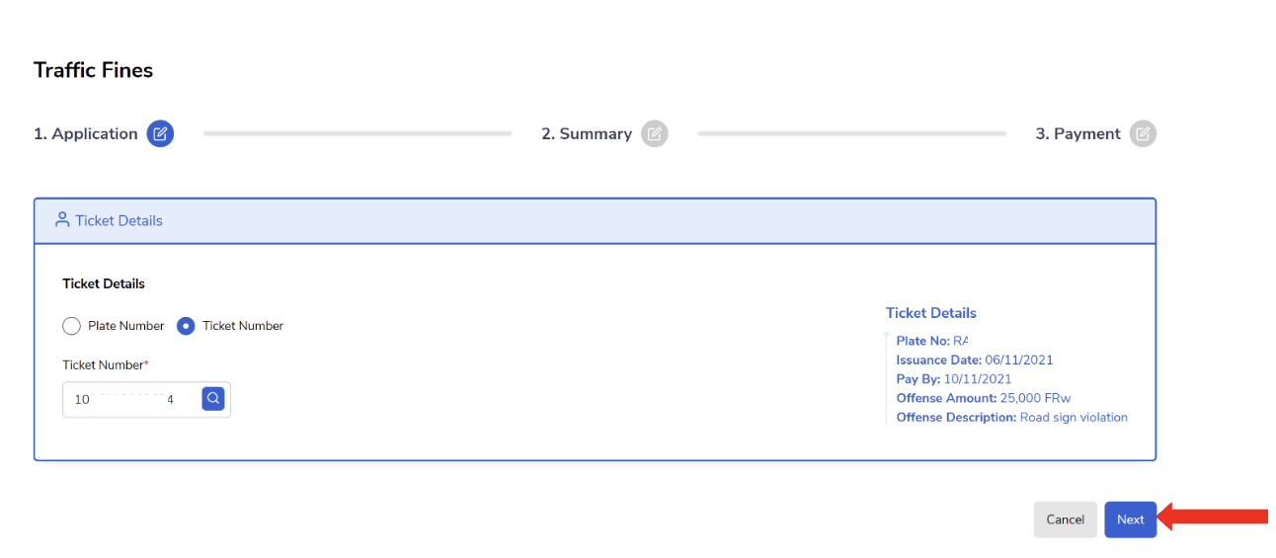Click the Next button

[1130, 519]
